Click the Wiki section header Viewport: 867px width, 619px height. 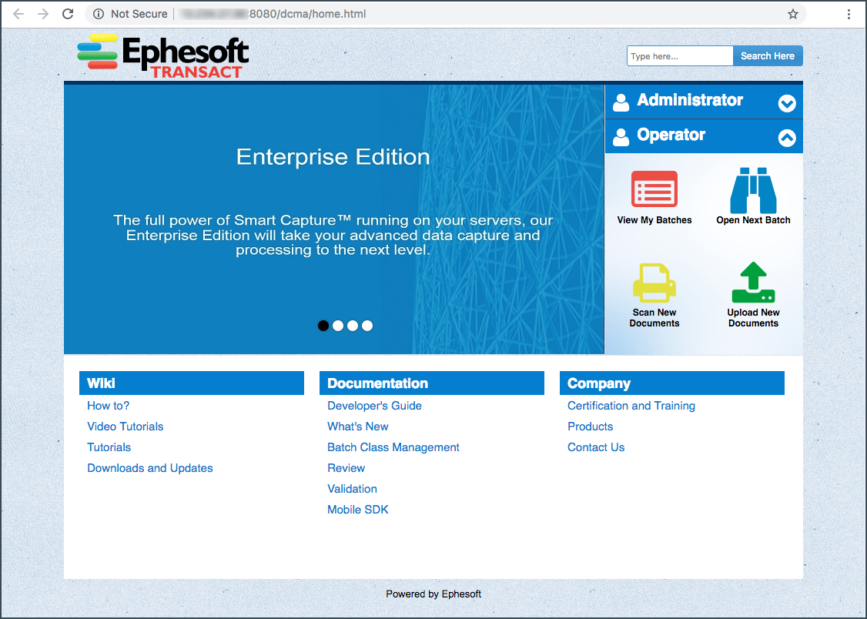tap(192, 383)
